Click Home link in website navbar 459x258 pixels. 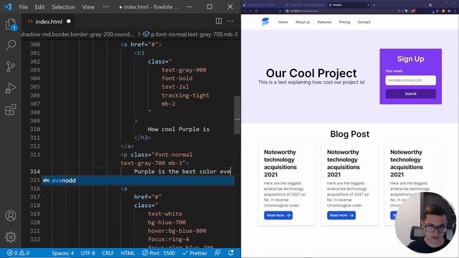[283, 22]
